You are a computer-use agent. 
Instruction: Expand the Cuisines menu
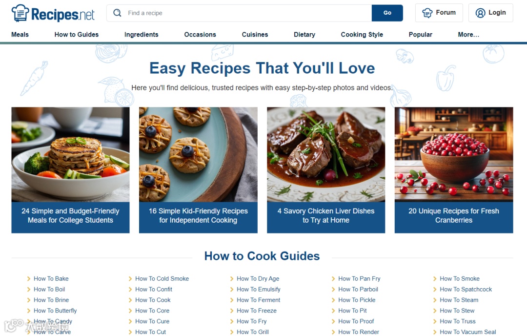pyautogui.click(x=255, y=34)
